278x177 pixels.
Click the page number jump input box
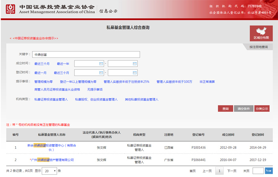[258, 171]
